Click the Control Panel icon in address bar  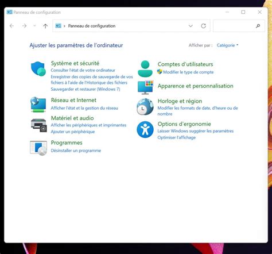coord(58,25)
